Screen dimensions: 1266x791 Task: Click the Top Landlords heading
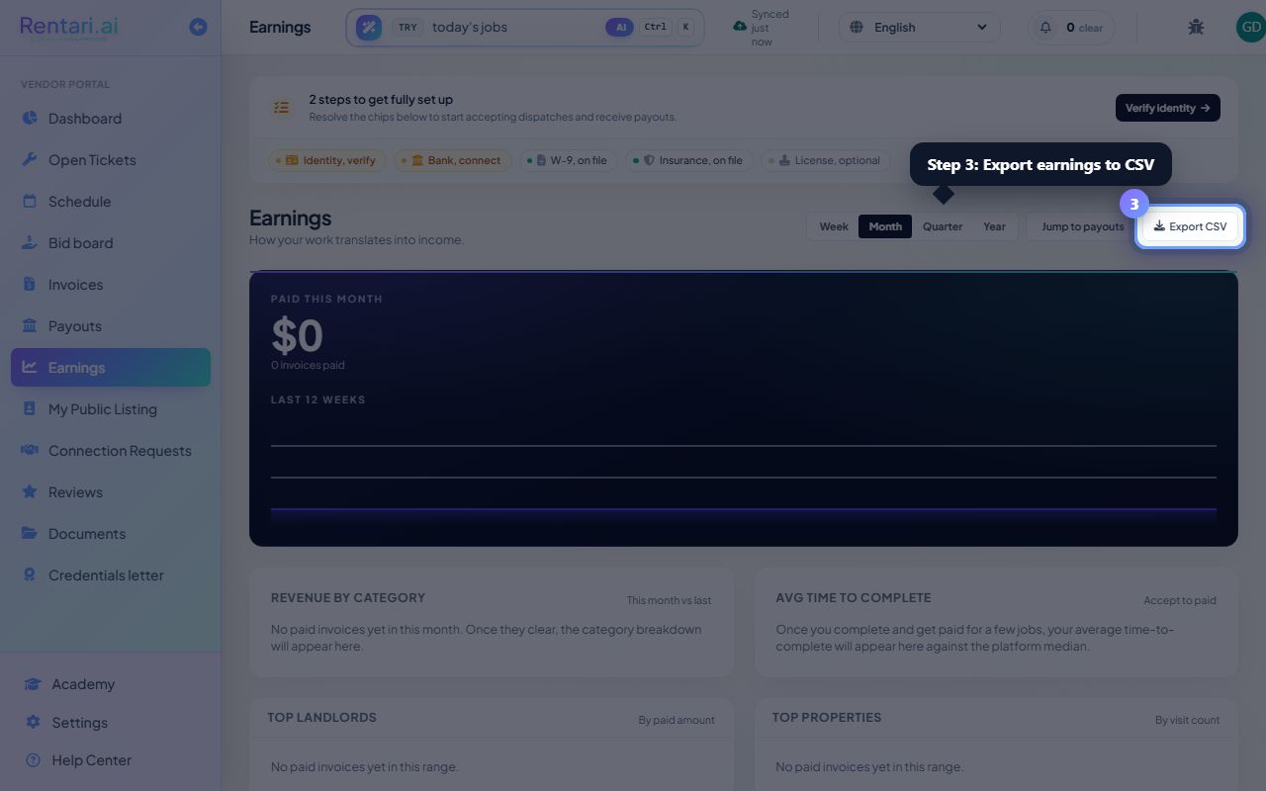click(321, 718)
